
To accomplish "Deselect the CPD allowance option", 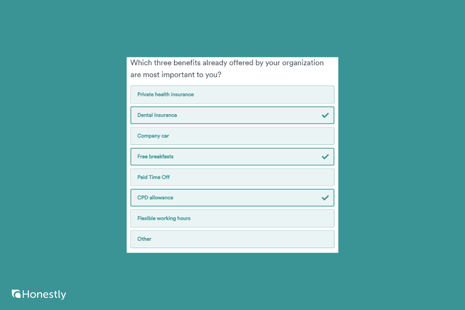I will pos(232,198).
